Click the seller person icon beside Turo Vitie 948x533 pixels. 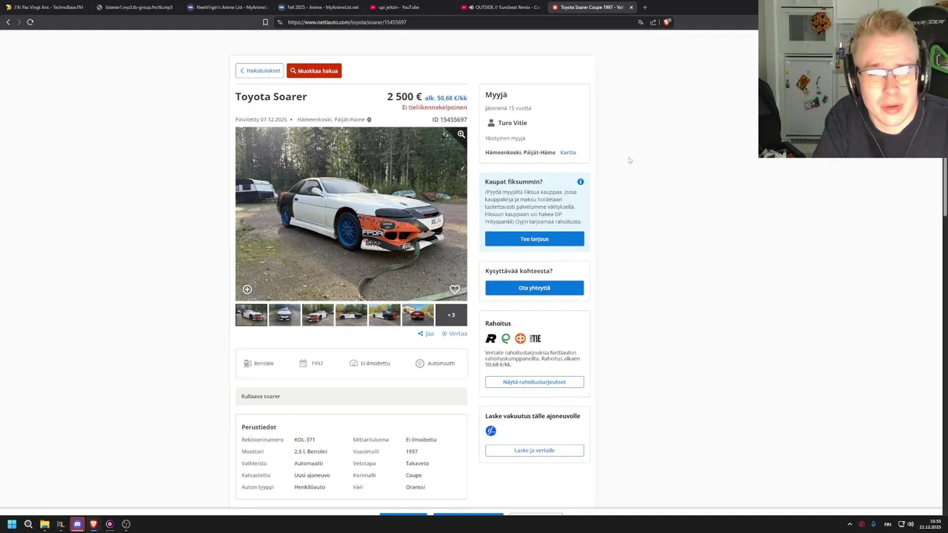click(490, 123)
